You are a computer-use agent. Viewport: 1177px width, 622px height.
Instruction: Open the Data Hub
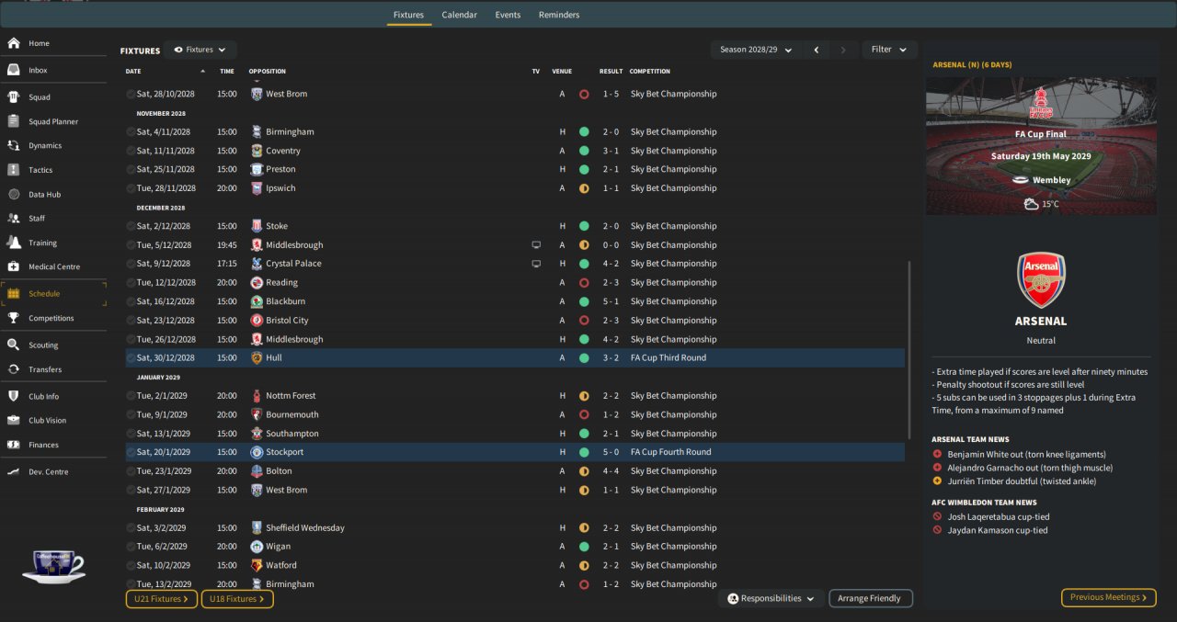[x=44, y=195]
